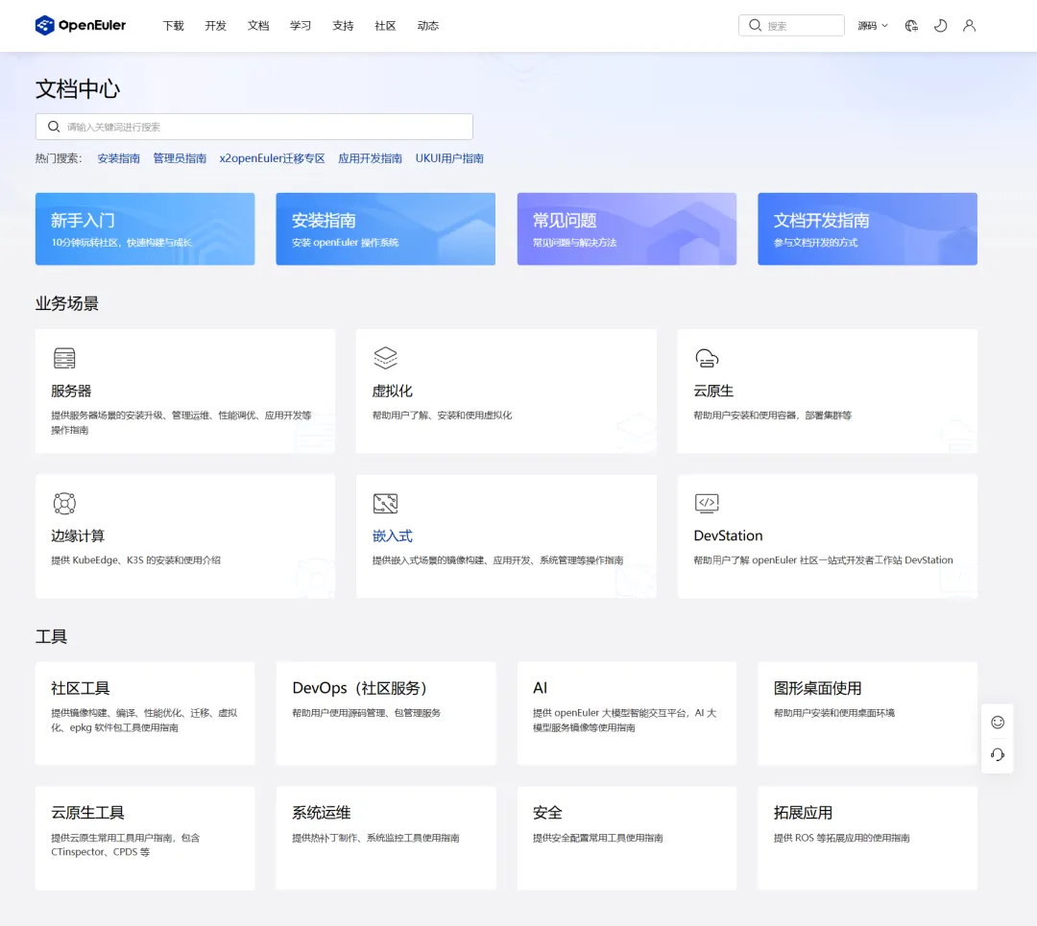Toggle dark mode with the moon icon
The width and height of the screenshot is (1037, 926).
point(940,26)
